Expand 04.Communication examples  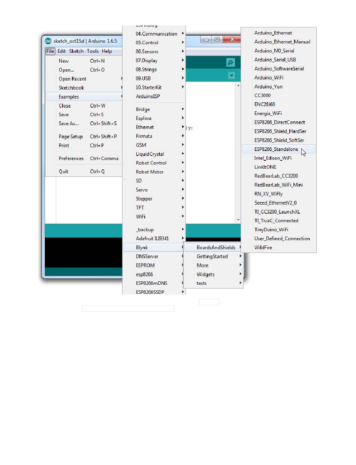point(154,34)
